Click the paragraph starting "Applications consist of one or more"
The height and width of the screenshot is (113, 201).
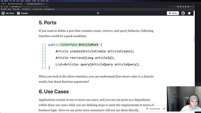point(96,105)
